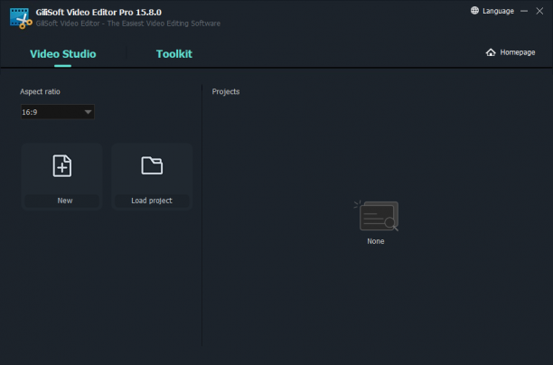
Task: Open the Language menu label
Action: [x=498, y=11]
